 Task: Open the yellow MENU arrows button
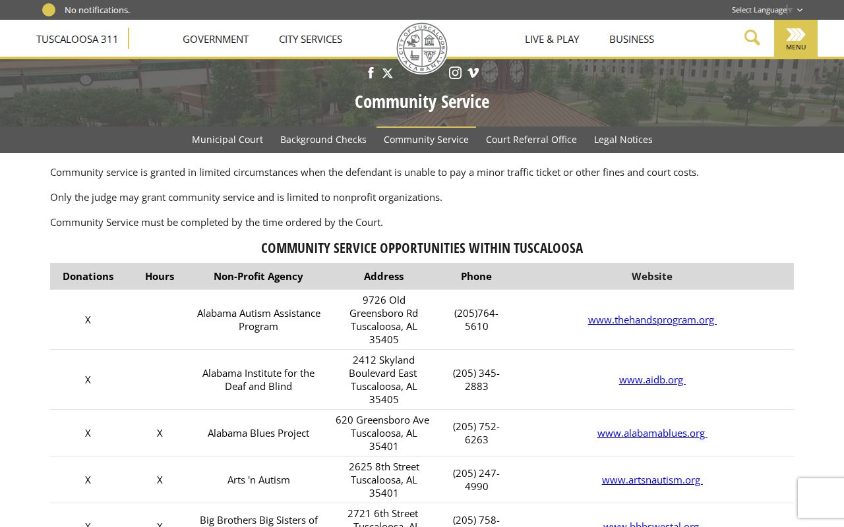796,38
